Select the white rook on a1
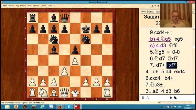196x110 pixels. 32,93
